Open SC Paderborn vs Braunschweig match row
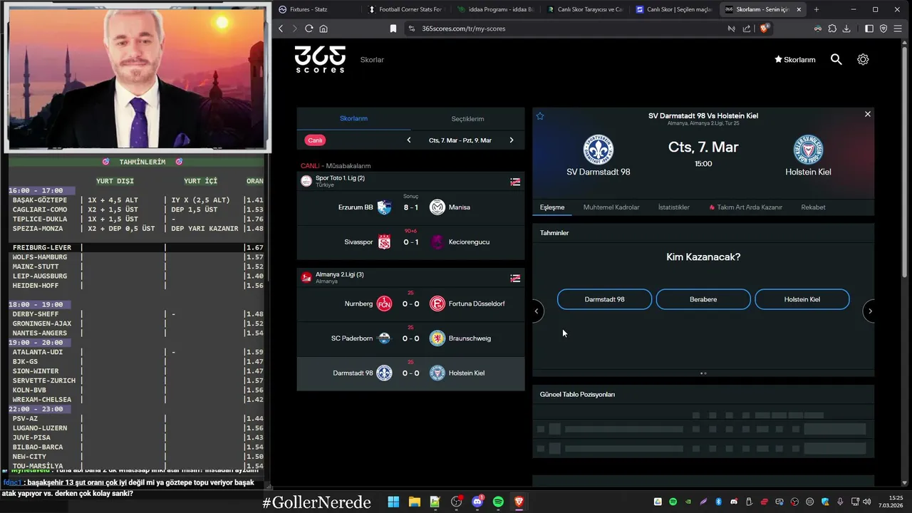Image resolution: width=912 pixels, height=513 pixels. 410,338
